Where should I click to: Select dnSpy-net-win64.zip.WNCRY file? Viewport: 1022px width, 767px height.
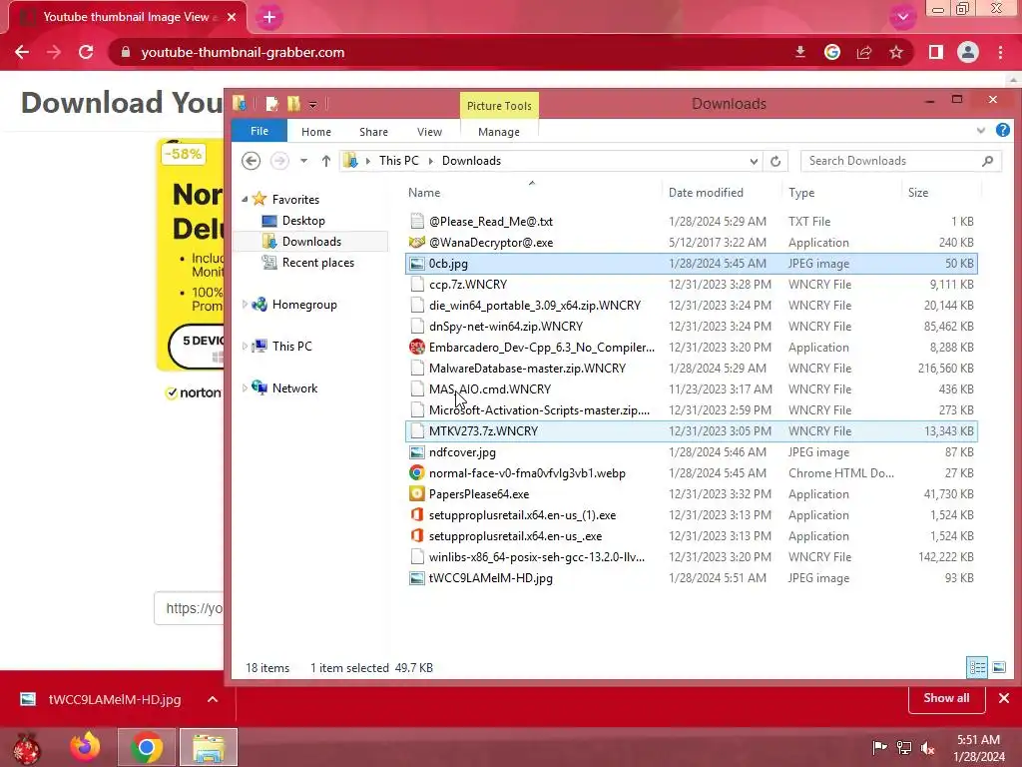coord(506,327)
